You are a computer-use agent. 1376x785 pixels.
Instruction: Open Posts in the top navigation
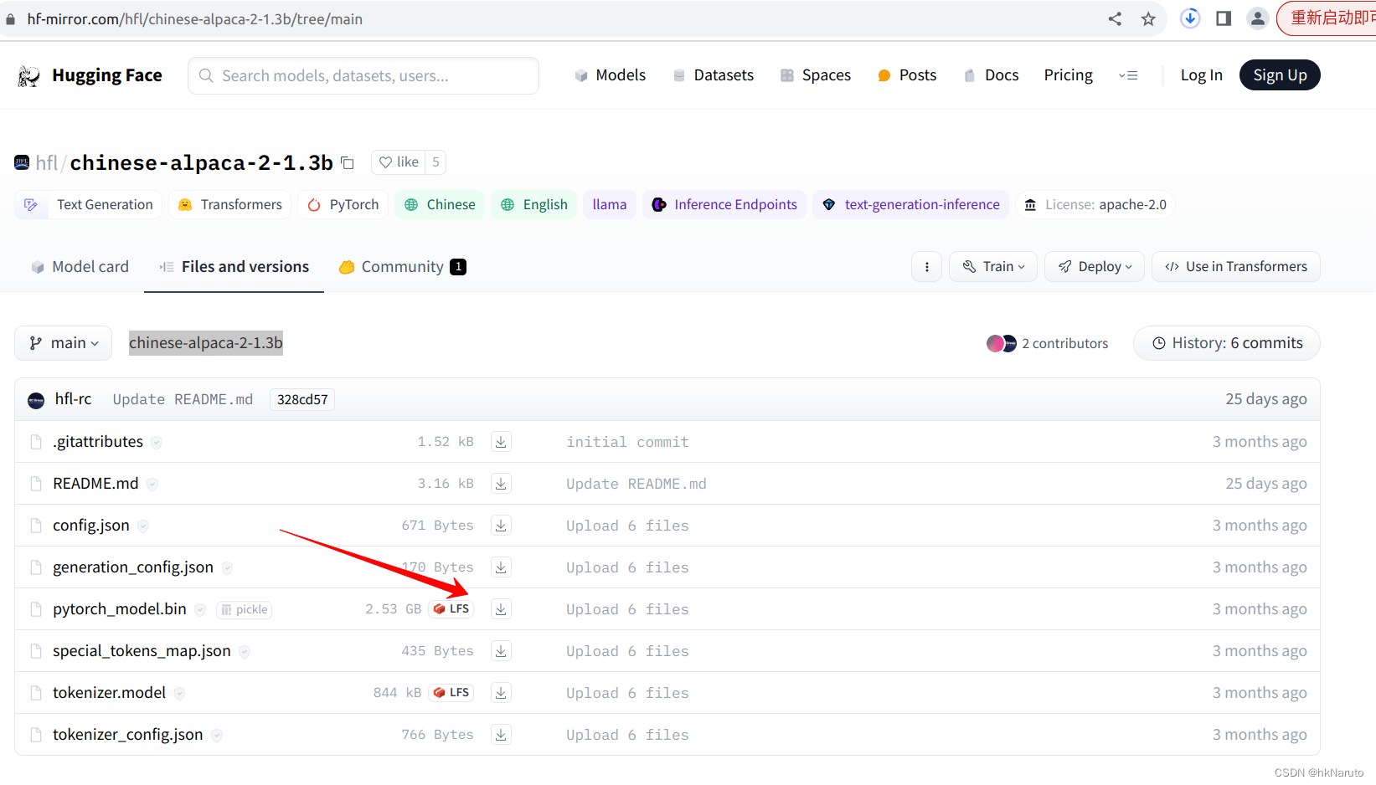coord(907,75)
